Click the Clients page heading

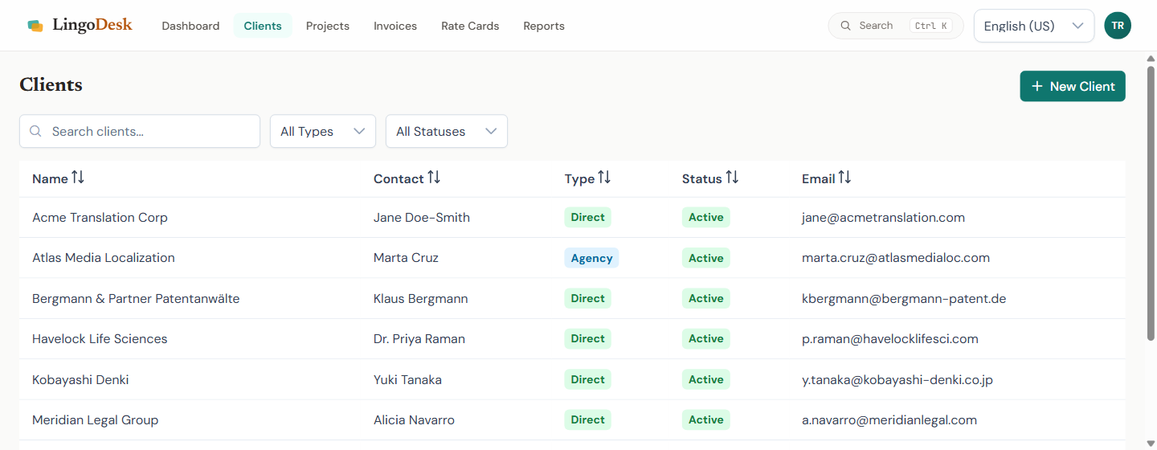pyautogui.click(x=51, y=84)
